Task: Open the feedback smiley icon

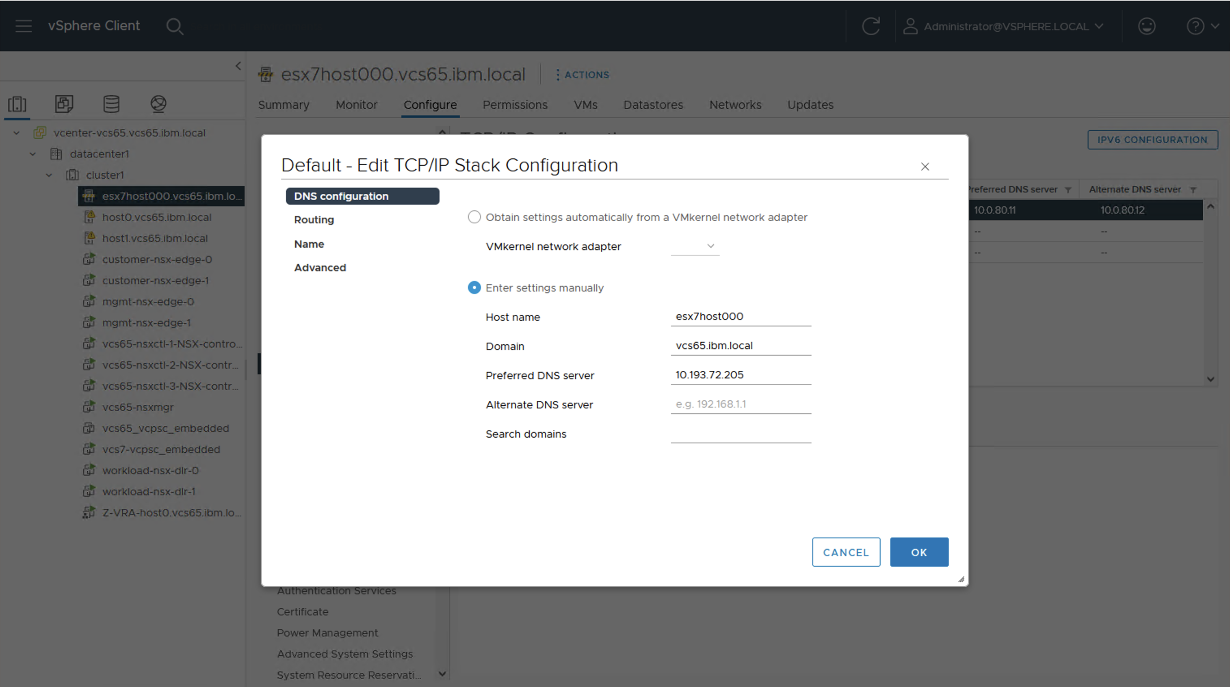Action: [x=1146, y=26]
